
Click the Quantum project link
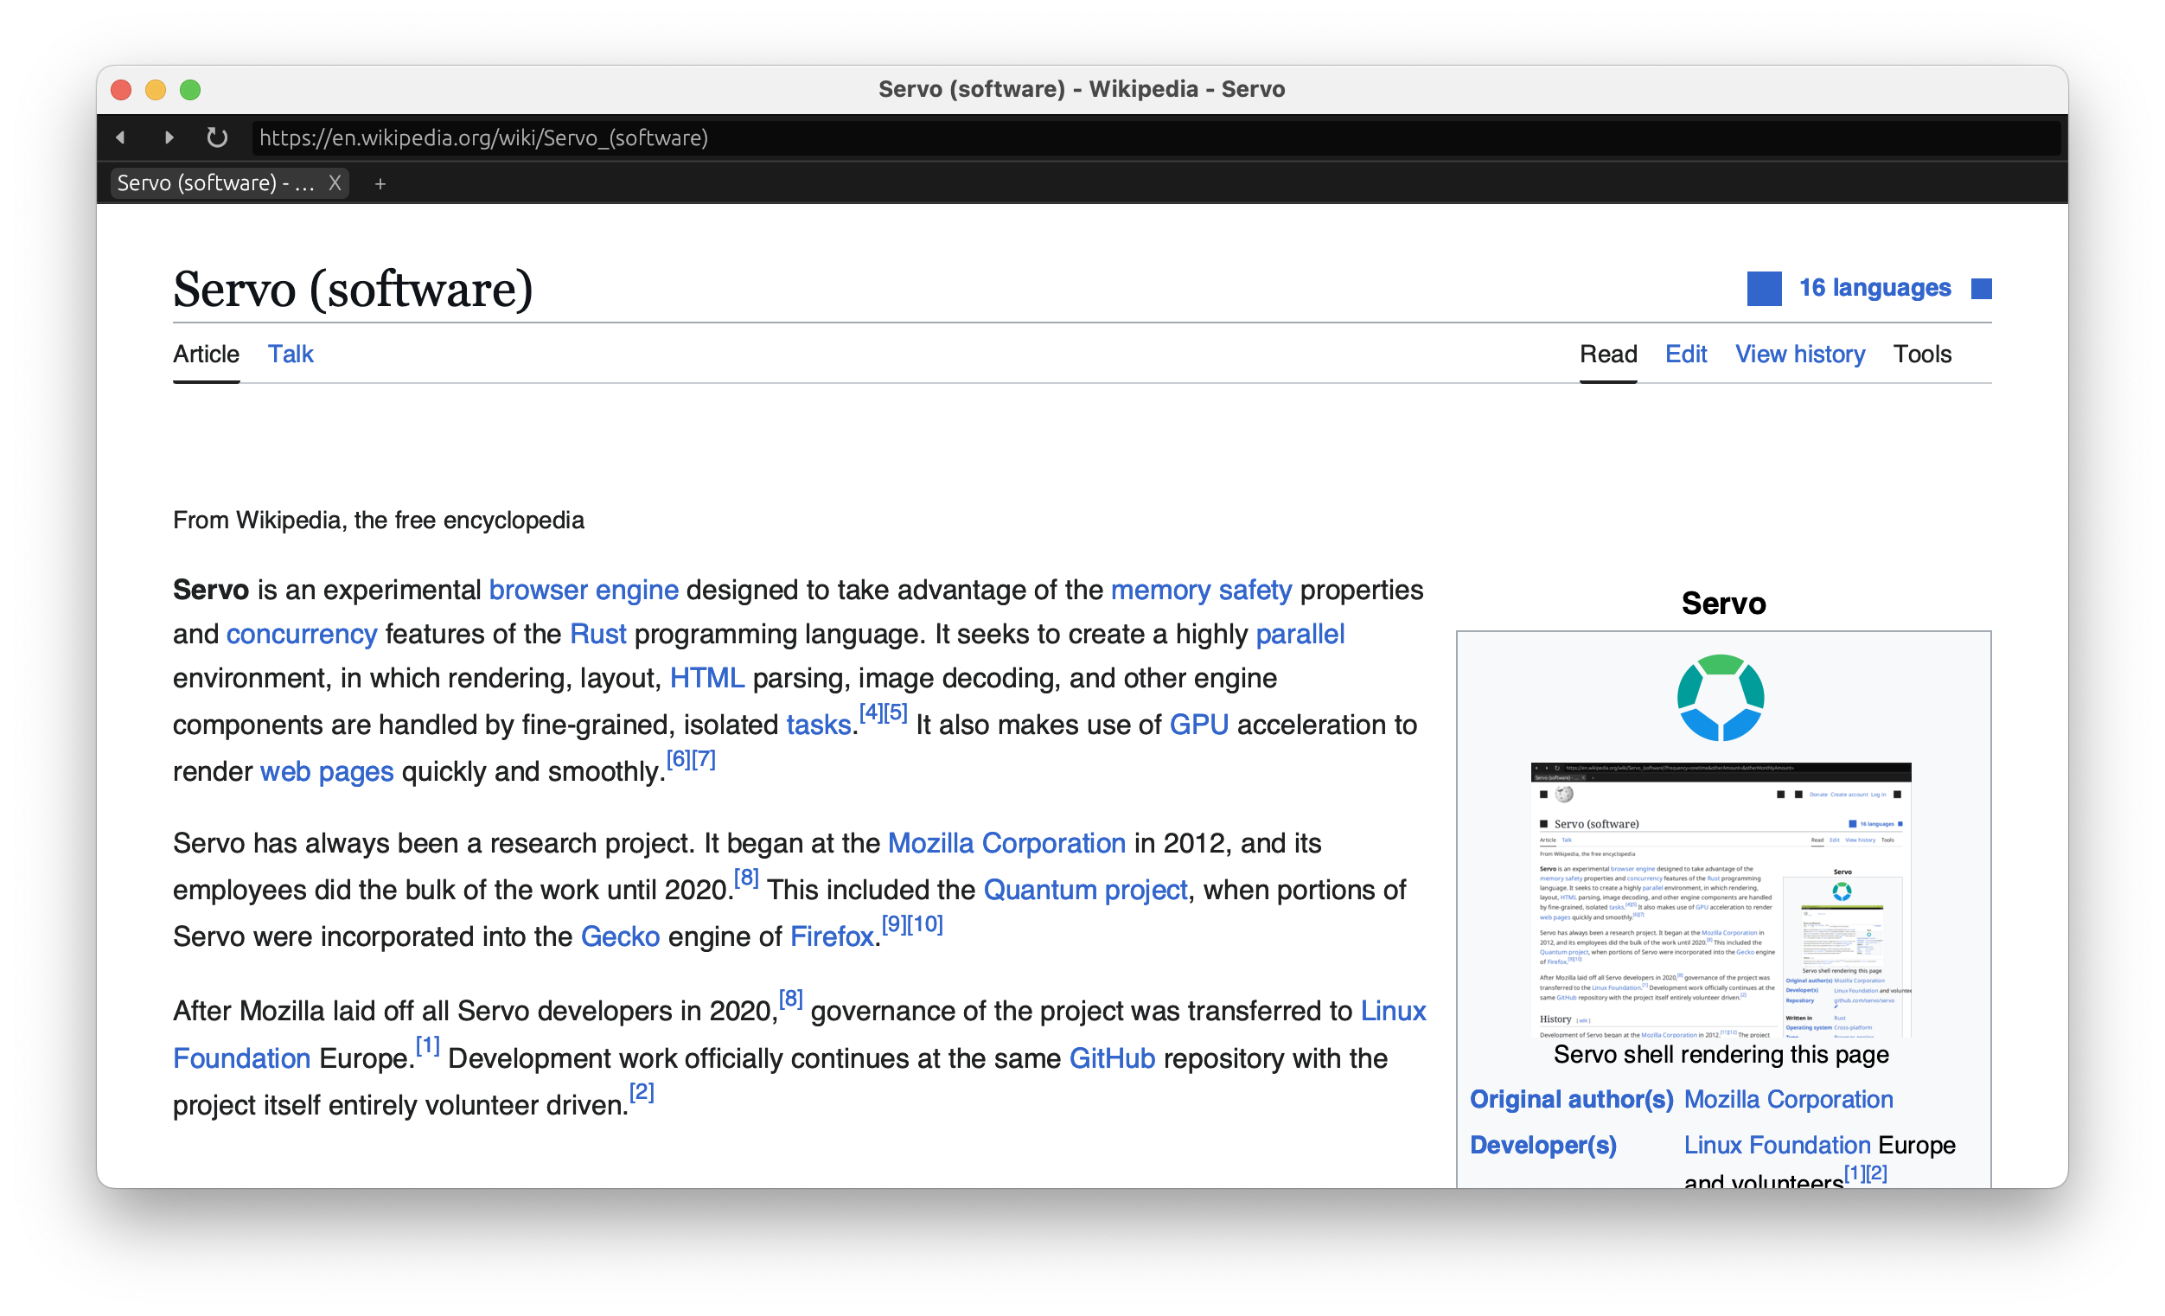click(1085, 890)
